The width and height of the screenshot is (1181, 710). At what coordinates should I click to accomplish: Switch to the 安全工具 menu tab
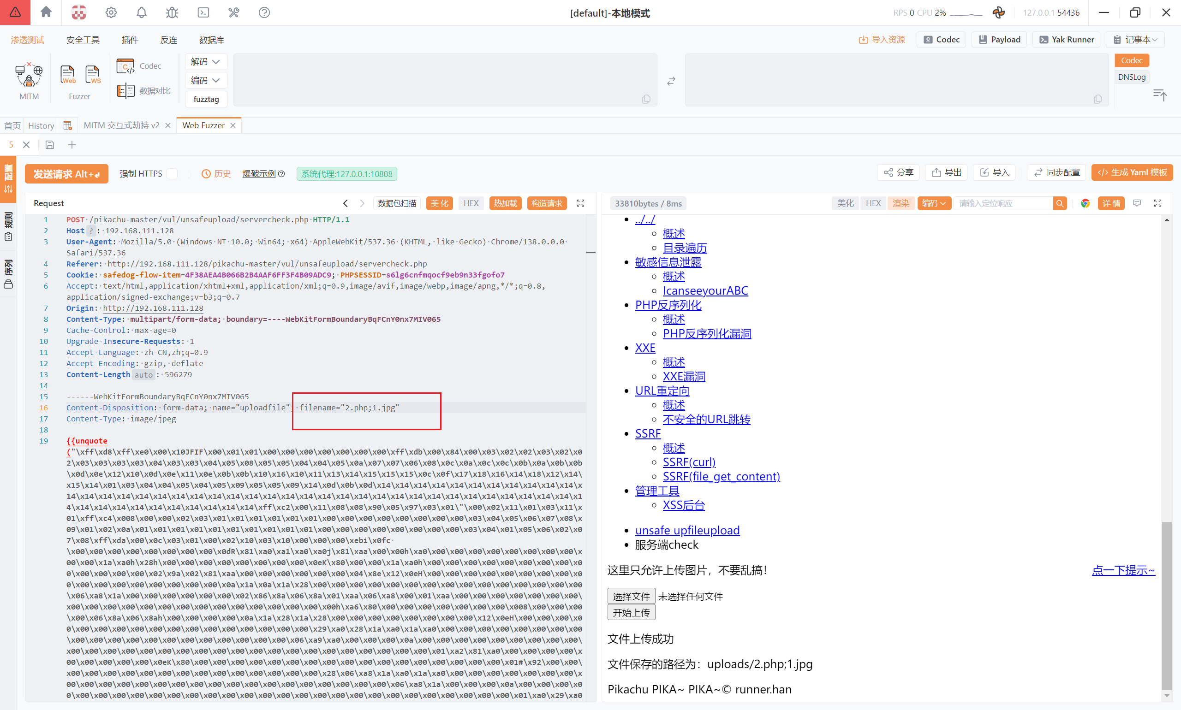[x=83, y=40]
